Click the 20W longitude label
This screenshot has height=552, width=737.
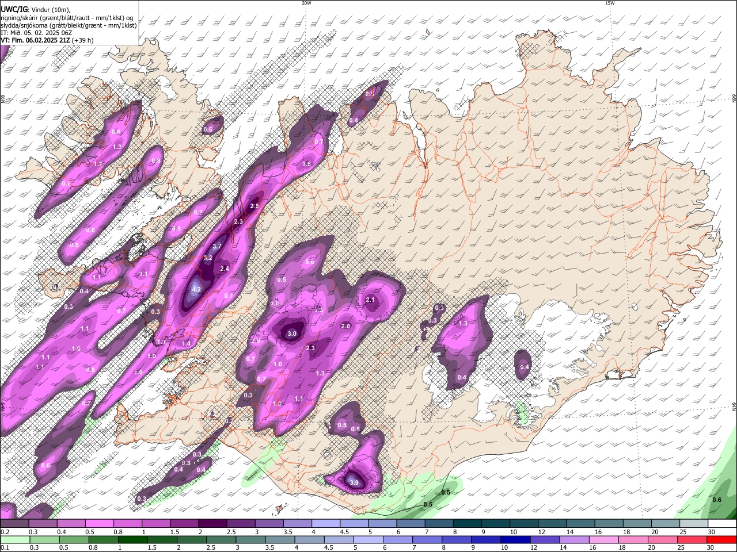tap(306, 3)
